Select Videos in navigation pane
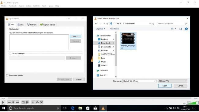199x112 pixels. [x=104, y=65]
